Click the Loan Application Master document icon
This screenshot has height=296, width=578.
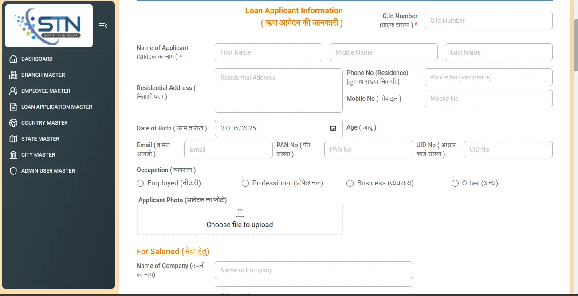click(13, 107)
